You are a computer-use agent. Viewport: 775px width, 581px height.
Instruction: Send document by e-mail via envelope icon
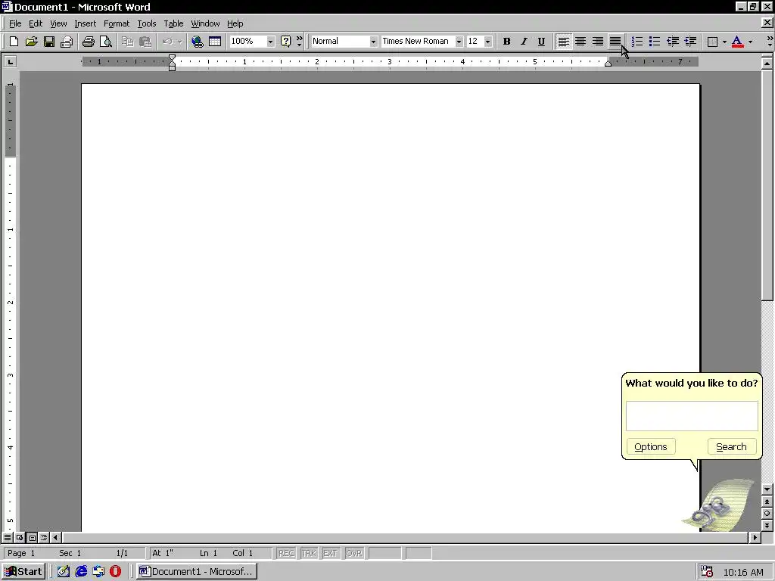coord(67,42)
